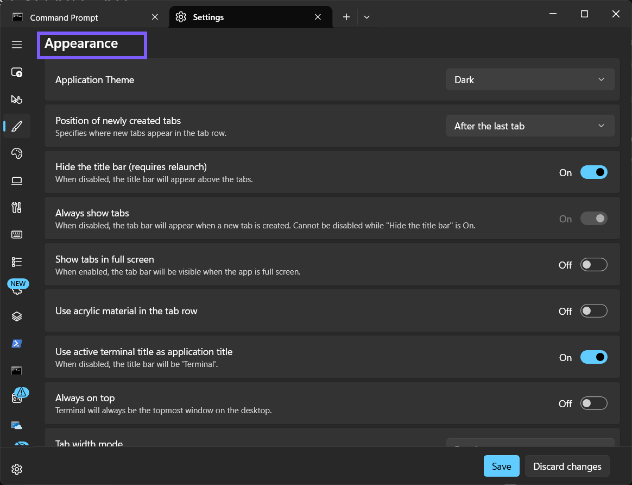Viewport: 632px width, 485px height.
Task: Click the Always on top label
Action: 85,398
